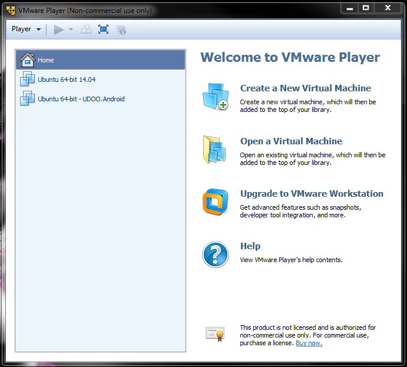Click the Welcome to VMware Player heading
The height and width of the screenshot is (367, 407).
[290, 57]
